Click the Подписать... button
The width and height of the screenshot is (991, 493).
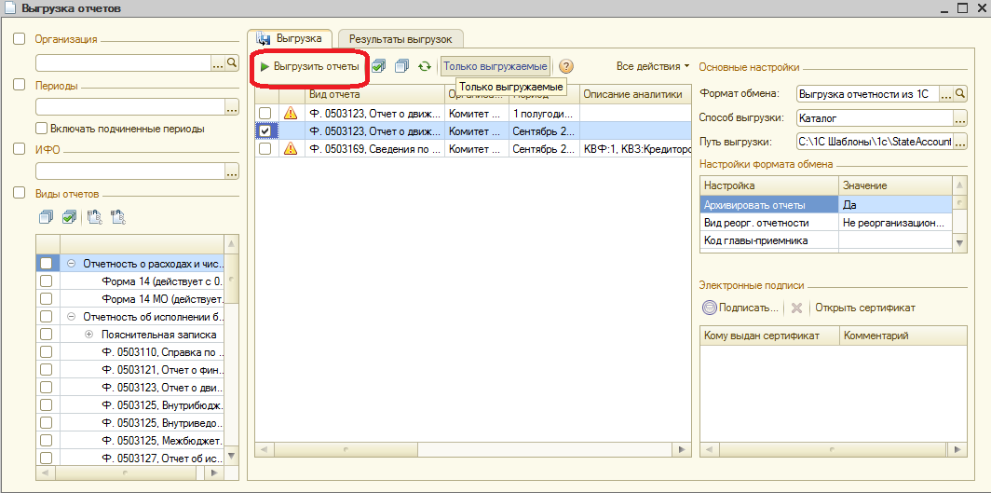740,308
